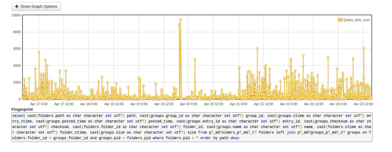392x152 pixels.
Task: Select the Apr 22 peak near 5200
Action: coord(303,55)
